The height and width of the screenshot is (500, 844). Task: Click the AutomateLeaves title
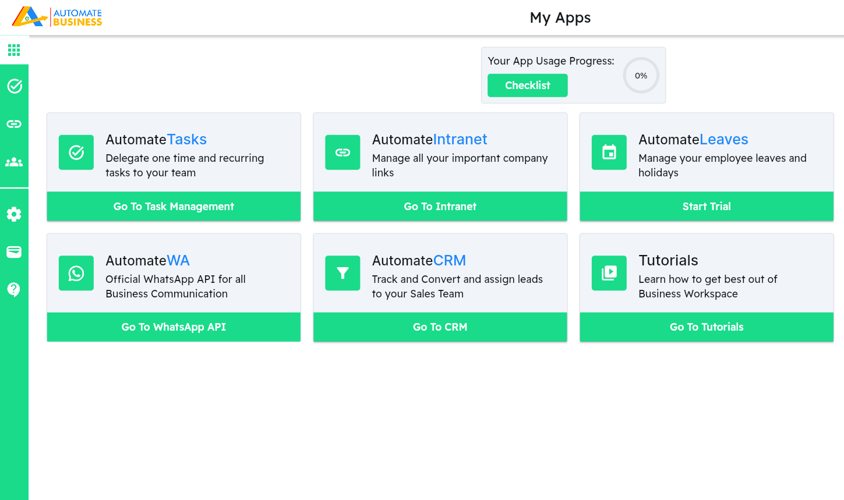click(693, 140)
